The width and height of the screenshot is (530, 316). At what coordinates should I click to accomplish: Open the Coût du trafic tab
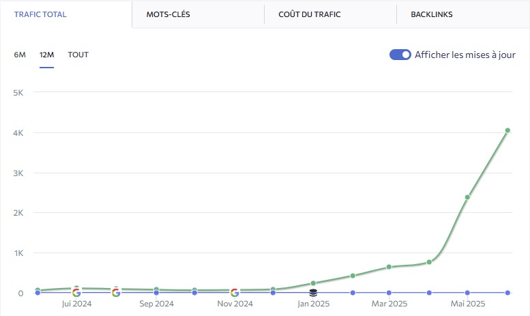[310, 14]
